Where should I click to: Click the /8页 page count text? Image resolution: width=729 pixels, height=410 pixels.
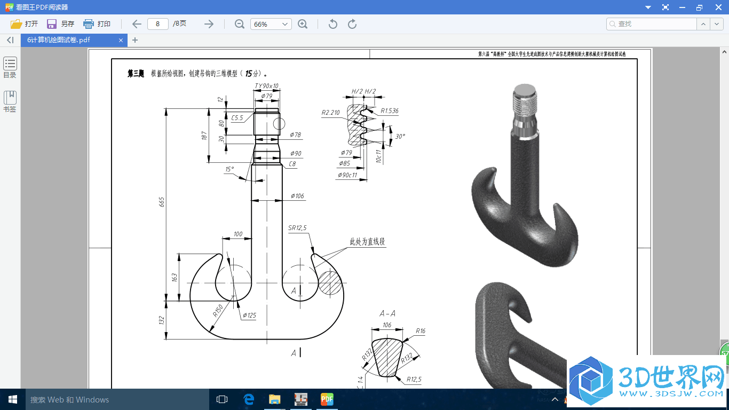coord(180,24)
